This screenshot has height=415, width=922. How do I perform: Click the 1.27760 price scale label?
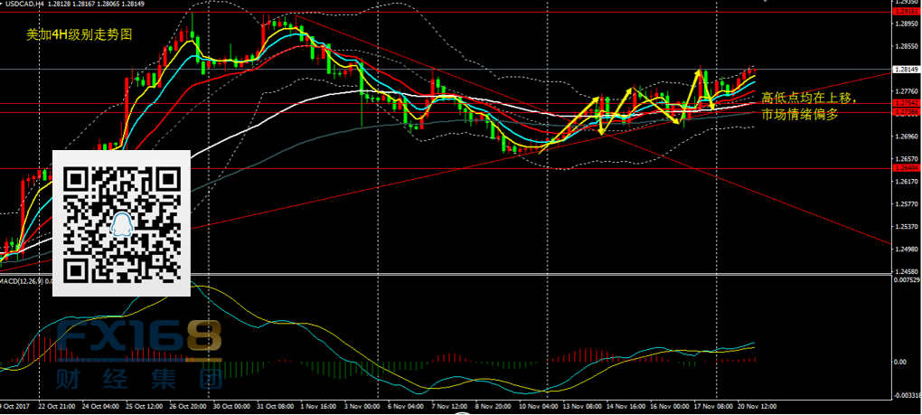tap(906, 91)
